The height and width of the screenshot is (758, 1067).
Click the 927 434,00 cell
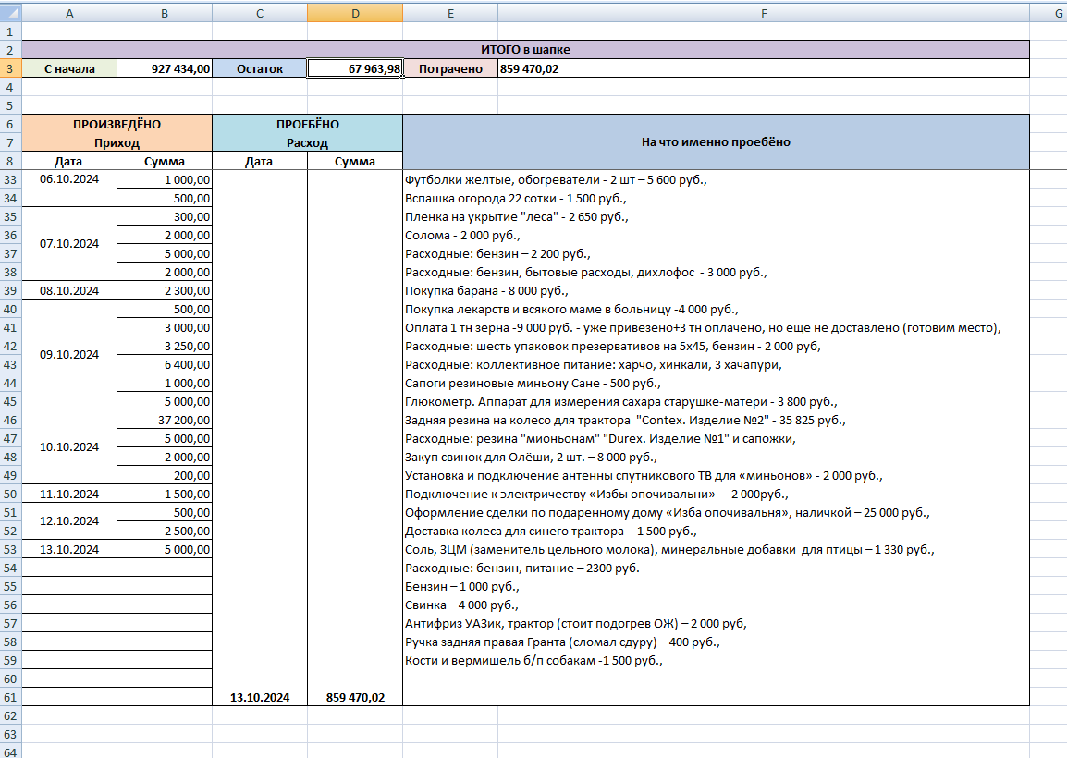pyautogui.click(x=165, y=68)
